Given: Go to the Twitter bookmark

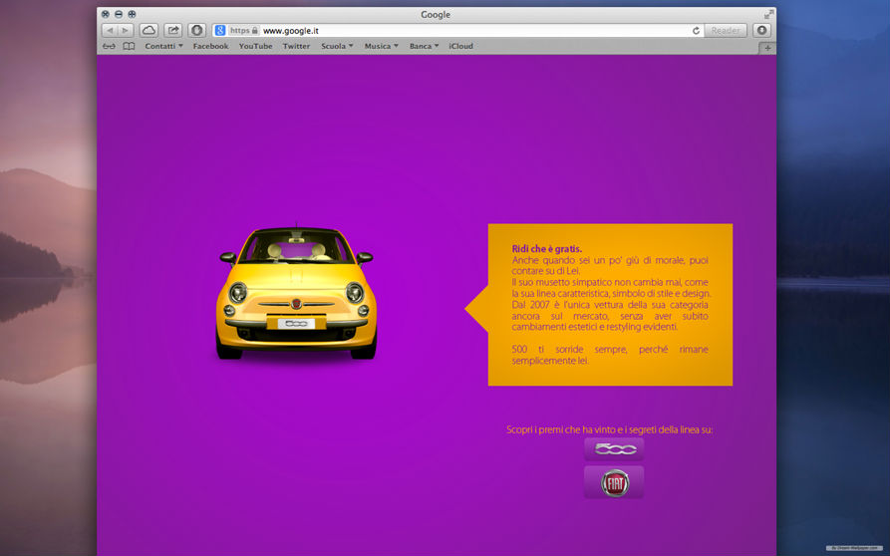Looking at the screenshot, I should [296, 46].
